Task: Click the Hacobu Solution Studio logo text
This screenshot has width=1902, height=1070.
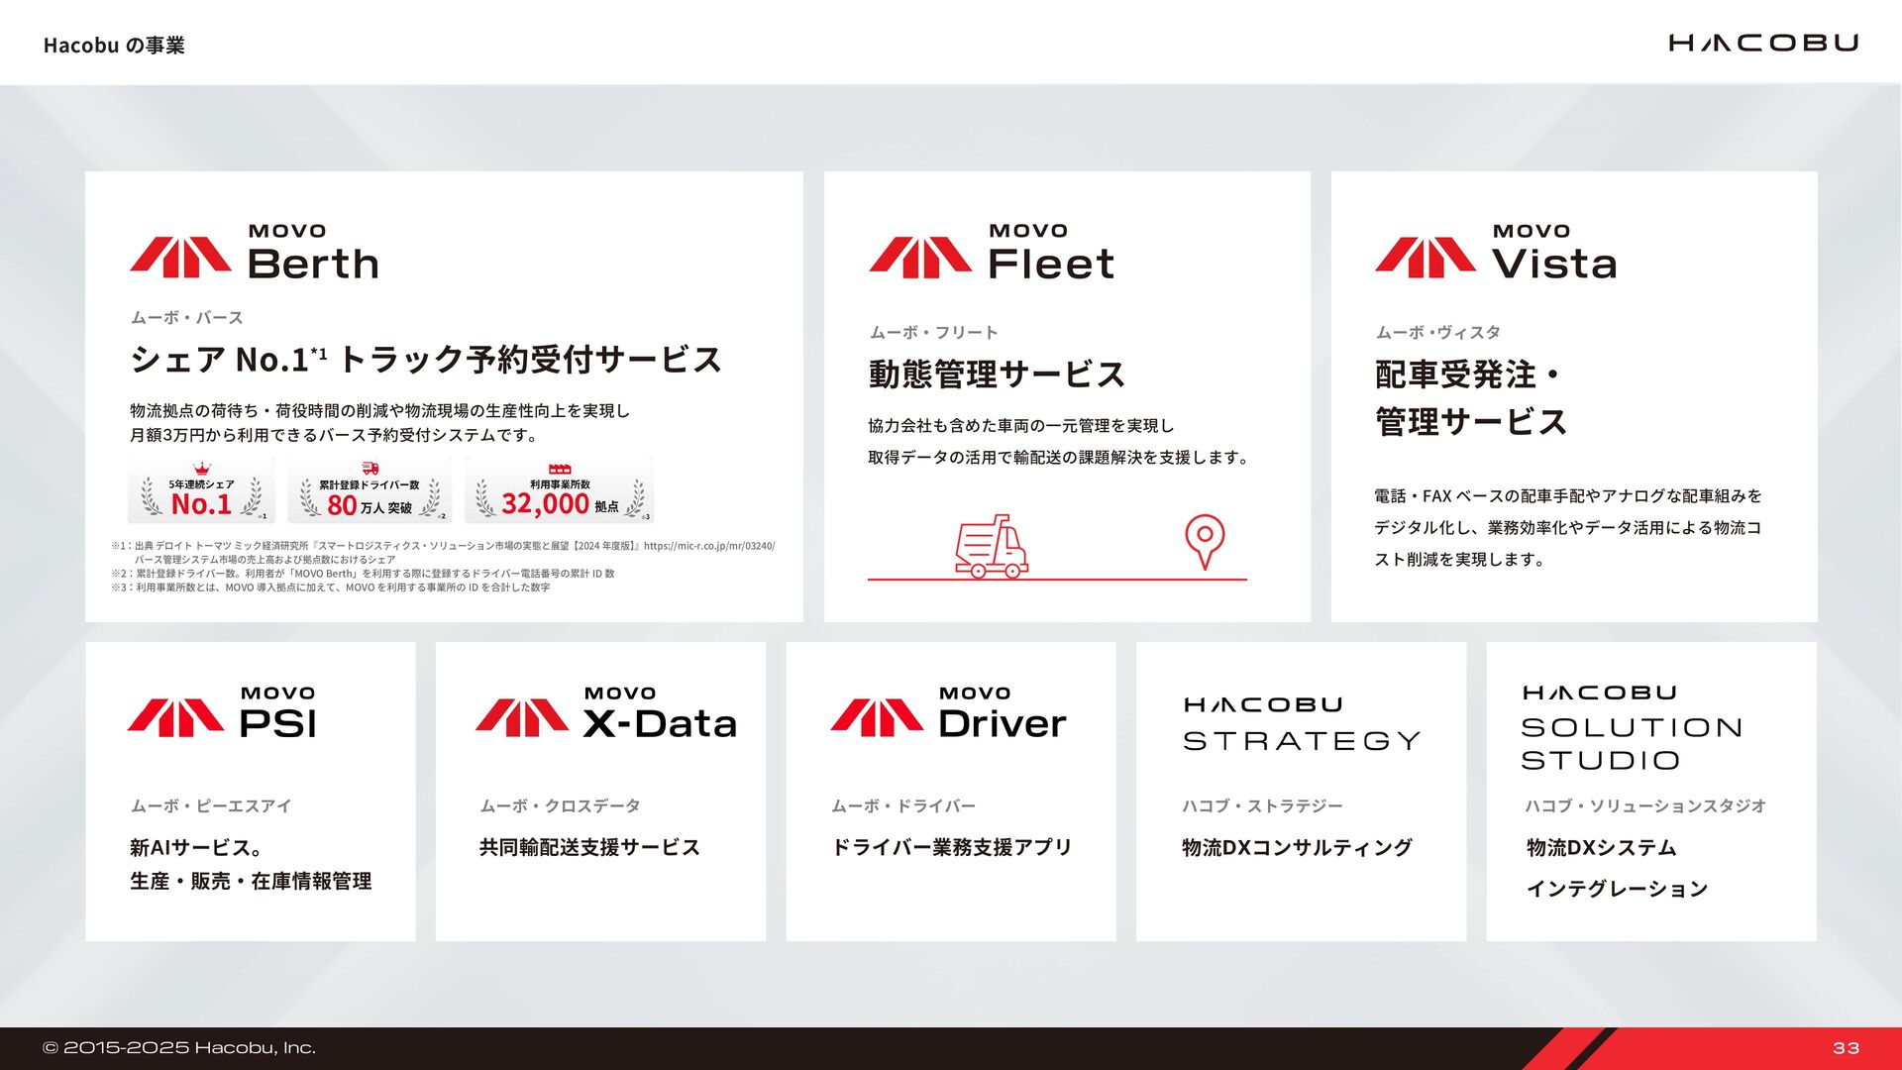Action: [1631, 728]
